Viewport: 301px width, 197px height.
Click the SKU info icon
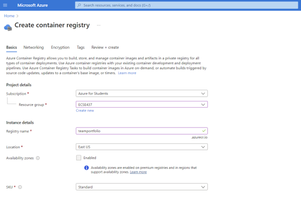point(20,187)
